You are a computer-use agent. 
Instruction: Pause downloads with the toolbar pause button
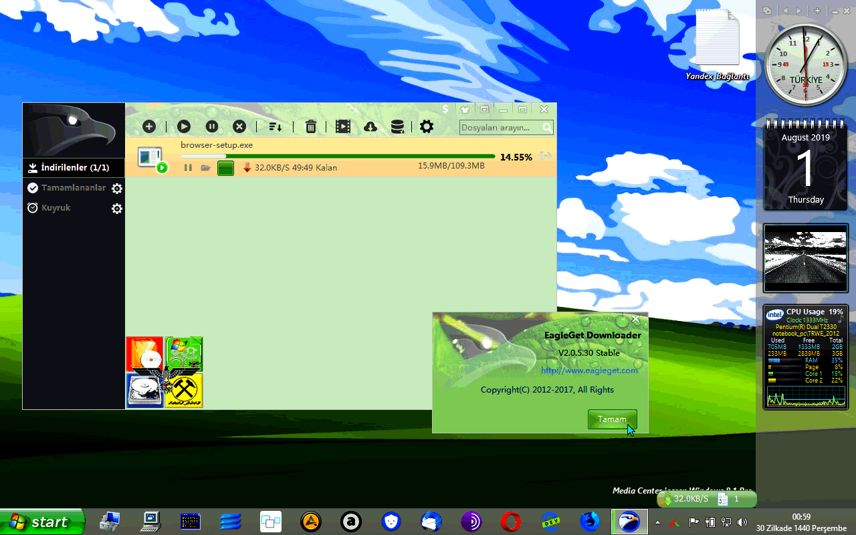(211, 126)
